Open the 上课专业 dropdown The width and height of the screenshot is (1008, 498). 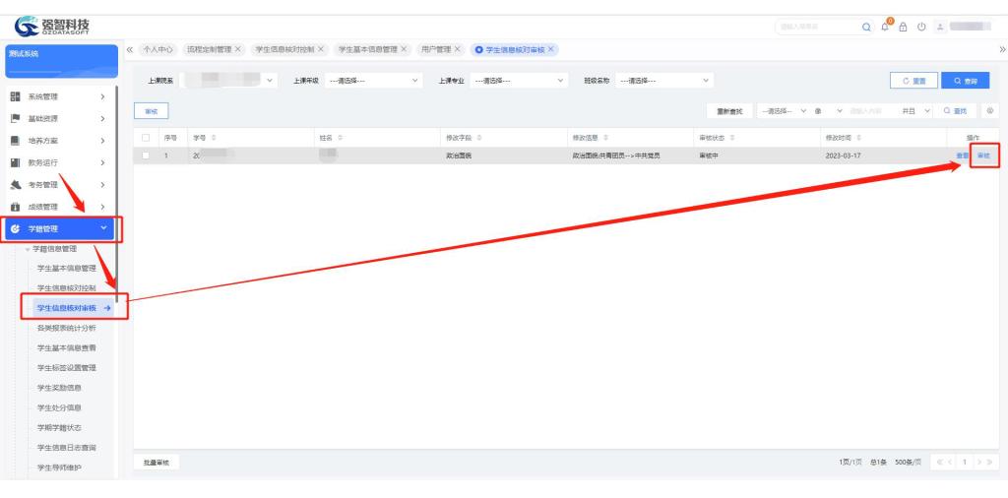[519, 81]
